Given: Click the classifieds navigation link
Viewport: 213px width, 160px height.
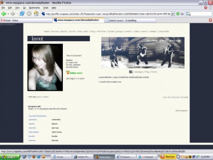Looking at the screenshot, I should (164, 31).
